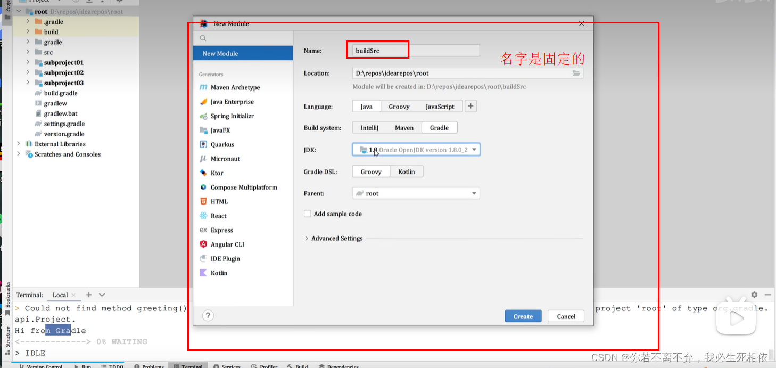Open the Services tool window tab
The image size is (776, 368).
[227, 366]
